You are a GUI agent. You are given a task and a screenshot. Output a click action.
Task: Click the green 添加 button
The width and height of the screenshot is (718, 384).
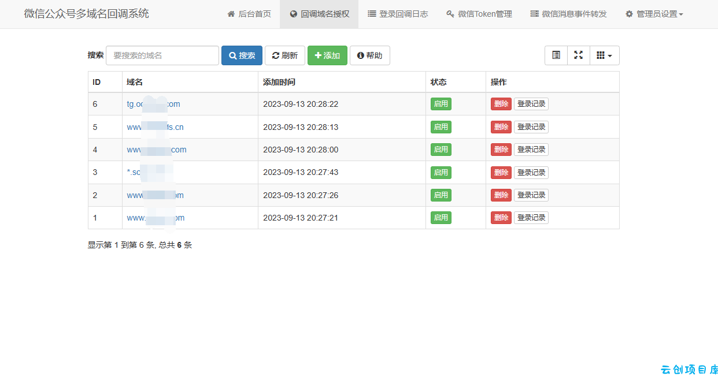point(327,55)
